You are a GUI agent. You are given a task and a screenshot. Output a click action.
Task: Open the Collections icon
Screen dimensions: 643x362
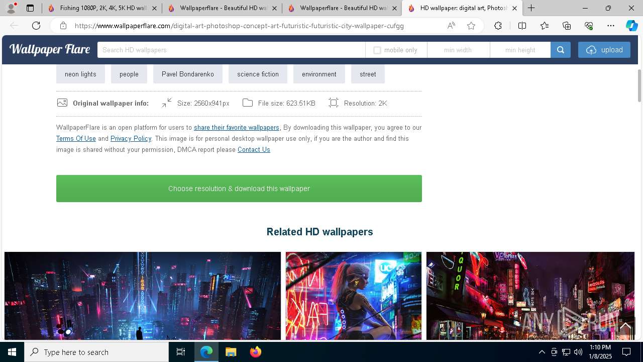[x=567, y=26]
